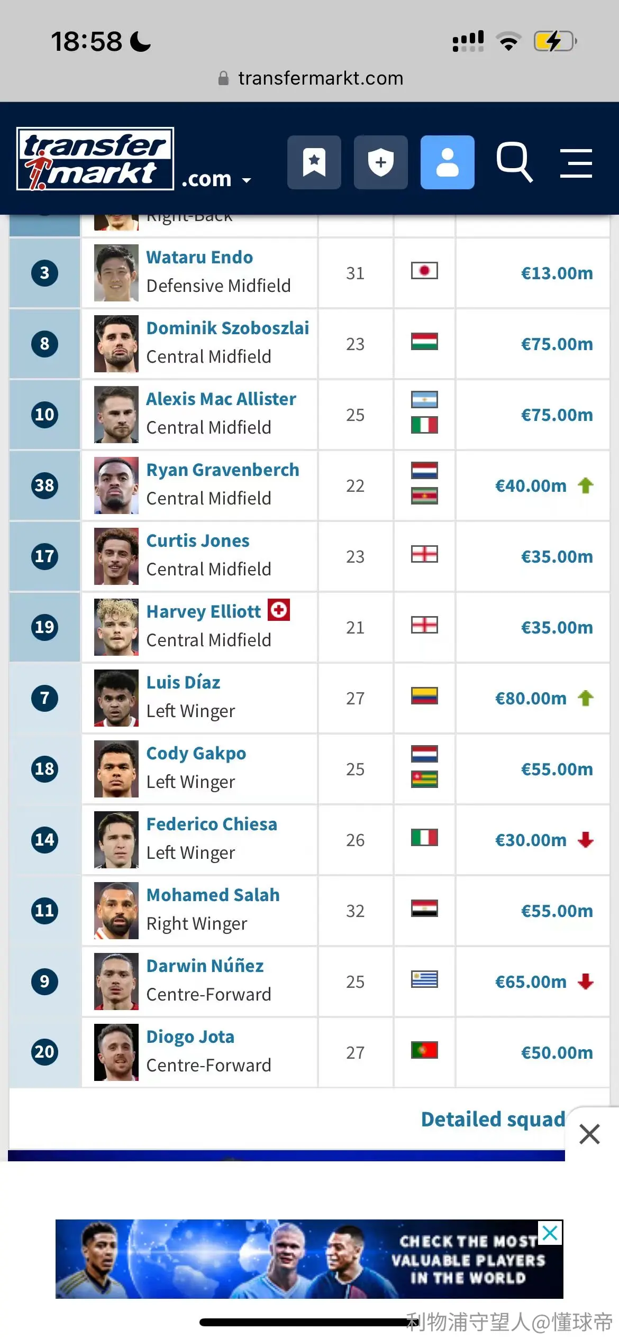
Task: Open the user profile icon
Action: [x=447, y=162]
